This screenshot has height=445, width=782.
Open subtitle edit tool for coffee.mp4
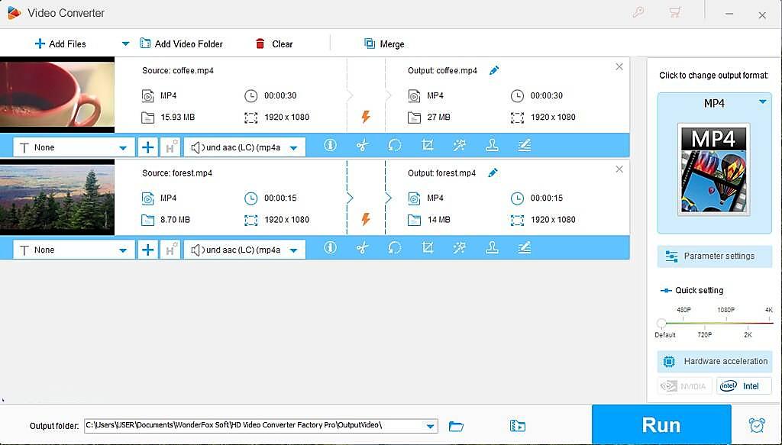[x=524, y=146]
